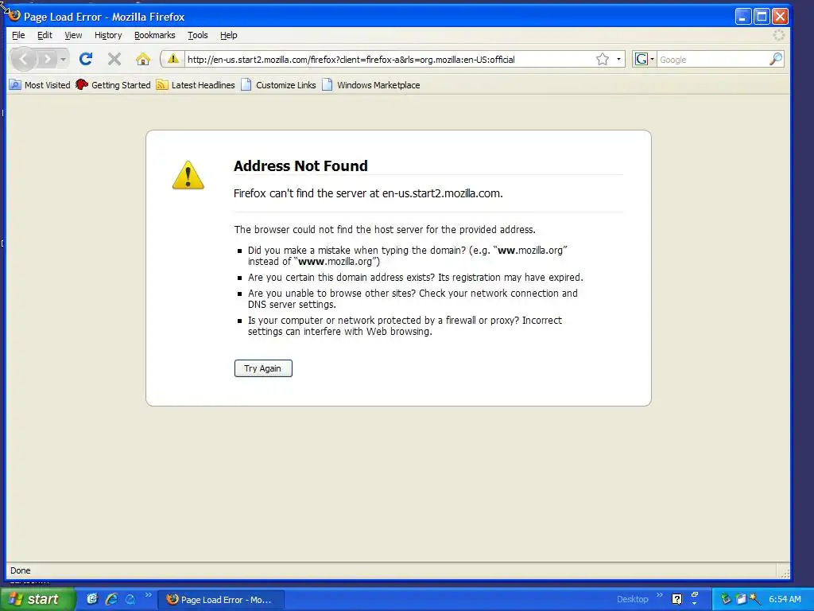
Task: Open the Tools menu
Action: 198,35
